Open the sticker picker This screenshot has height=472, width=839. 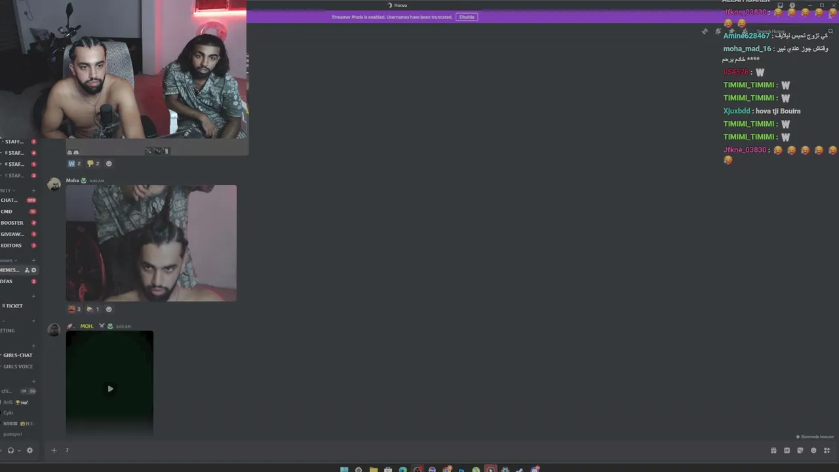[x=800, y=450]
